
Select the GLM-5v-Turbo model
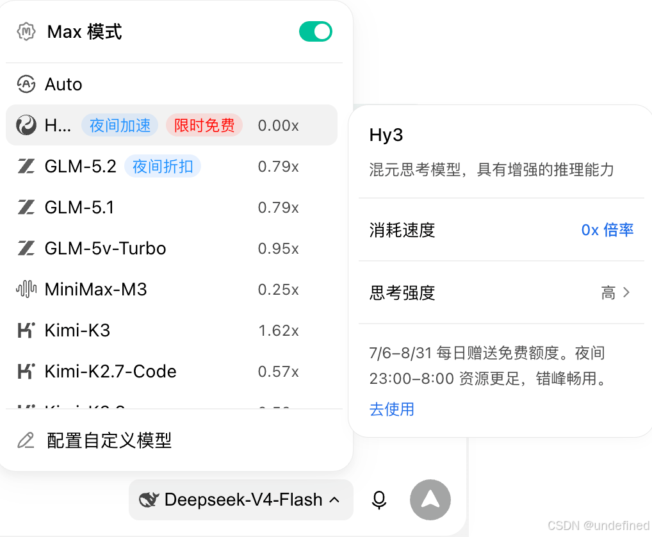[171, 249]
